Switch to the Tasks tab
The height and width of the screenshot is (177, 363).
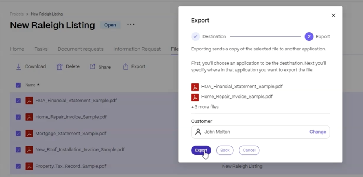pyautogui.click(x=41, y=49)
